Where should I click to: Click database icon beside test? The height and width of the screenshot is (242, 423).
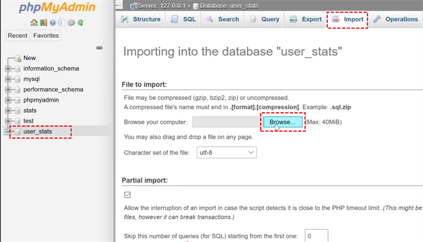[x=17, y=121]
